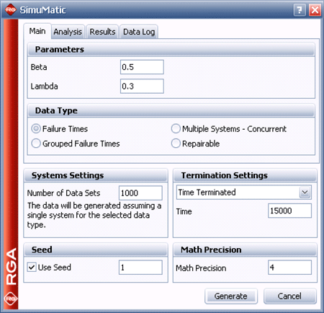Click the termination Time field

pyautogui.click(x=290, y=211)
